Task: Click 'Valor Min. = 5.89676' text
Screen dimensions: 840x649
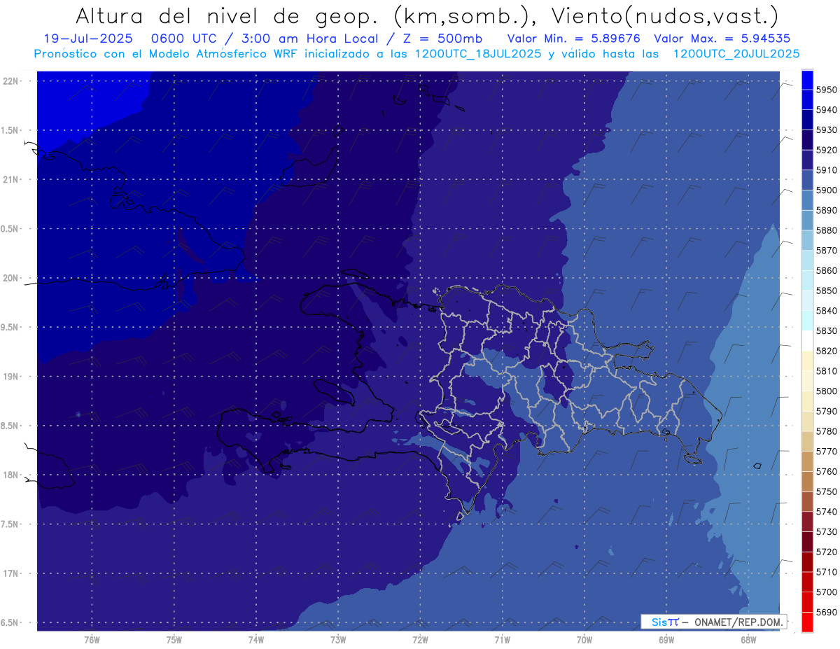Action: click(x=573, y=39)
